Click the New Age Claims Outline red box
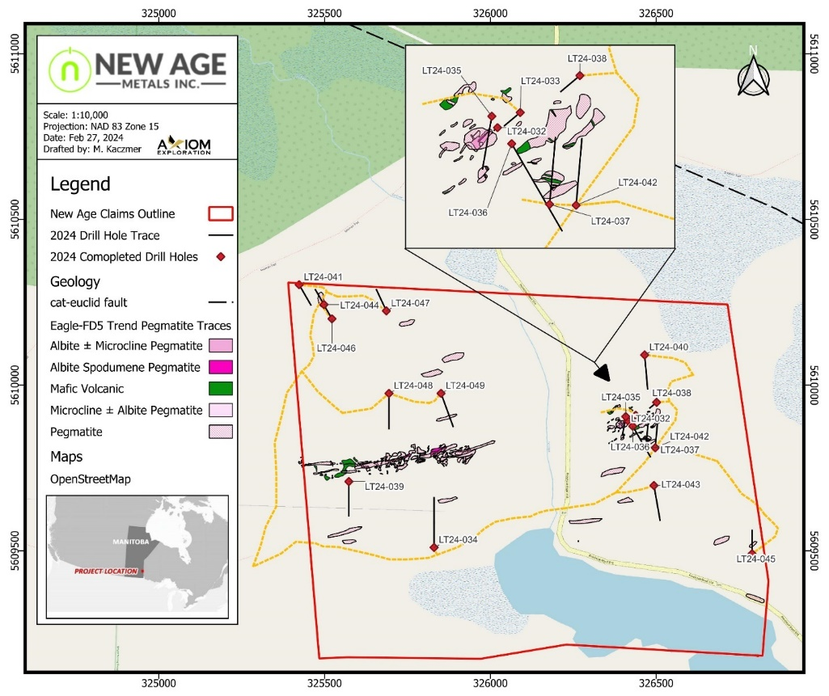The width and height of the screenshot is (829, 696). coord(221,213)
